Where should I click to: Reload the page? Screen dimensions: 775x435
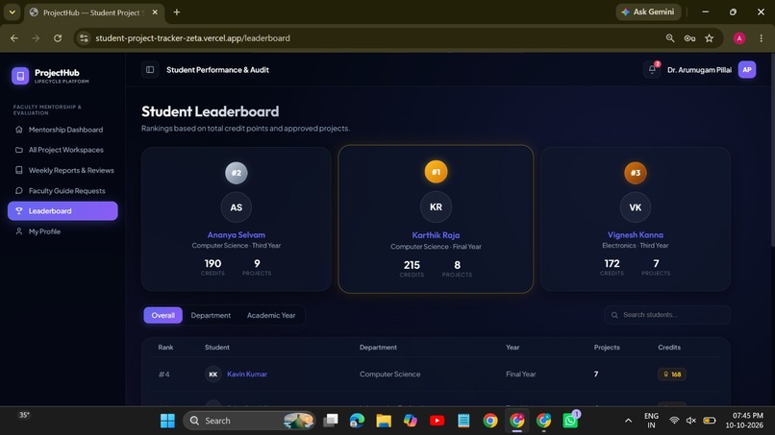(58, 38)
